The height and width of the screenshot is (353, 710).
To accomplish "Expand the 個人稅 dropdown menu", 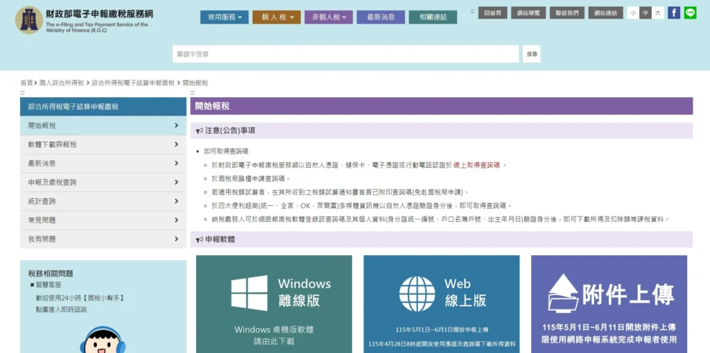I will tap(277, 17).
